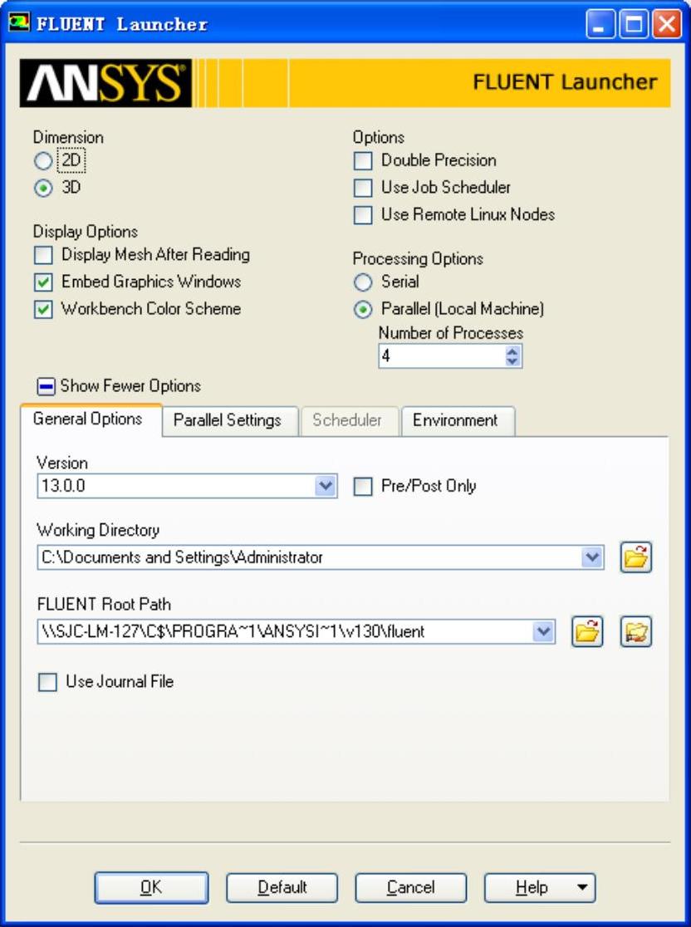
Task: Open the Help button dropdown arrow
Action: pyautogui.click(x=582, y=888)
